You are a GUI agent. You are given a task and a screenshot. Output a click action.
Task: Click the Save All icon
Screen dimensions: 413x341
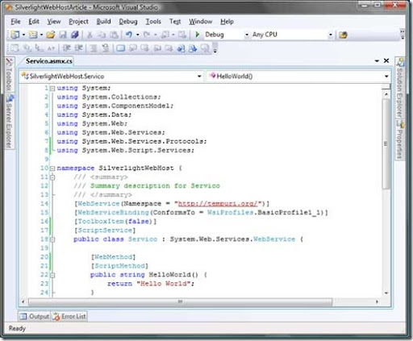[x=74, y=35]
